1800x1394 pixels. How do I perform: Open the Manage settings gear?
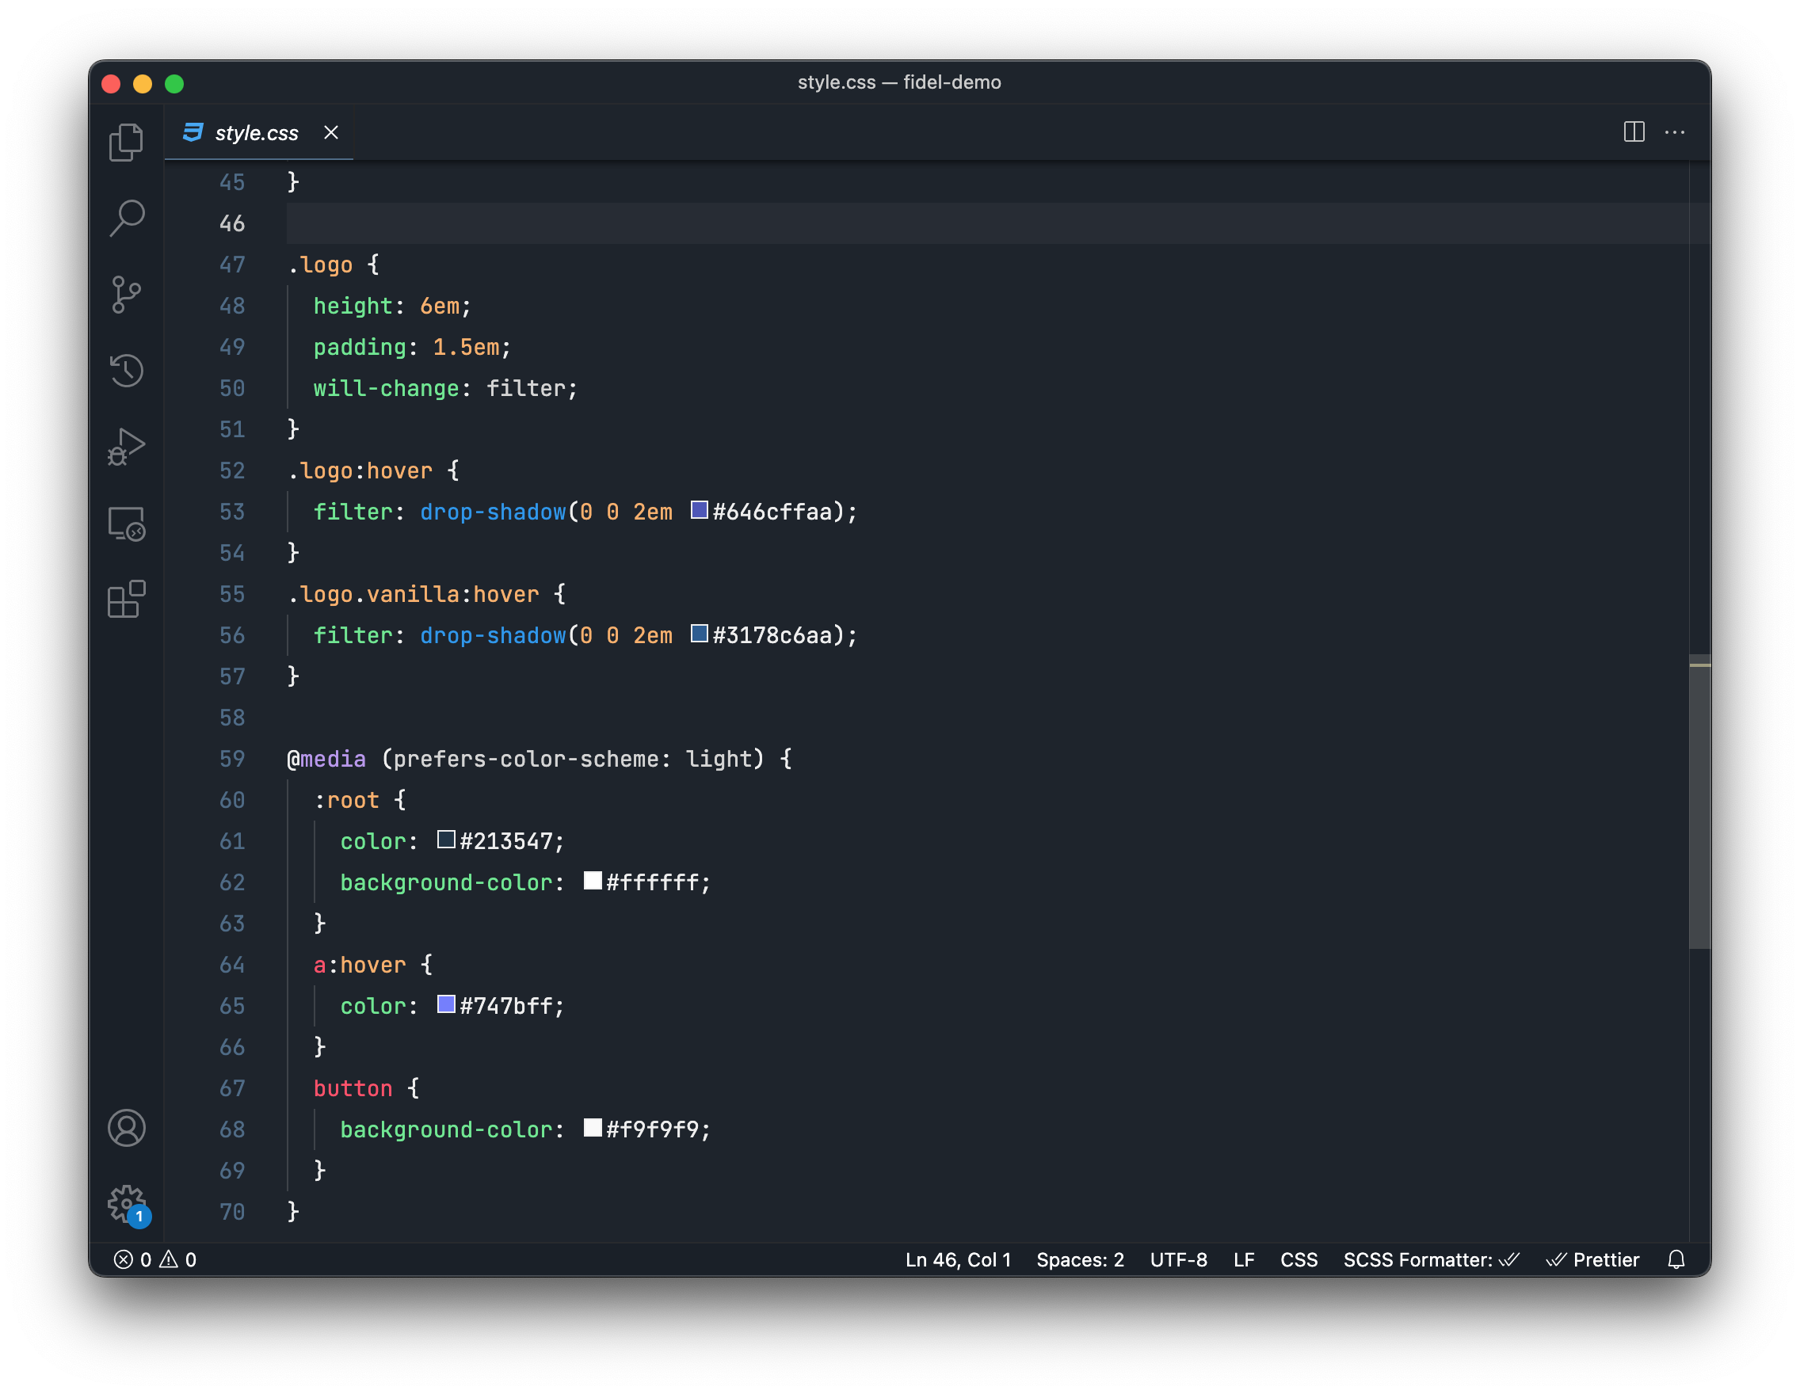tap(126, 1204)
